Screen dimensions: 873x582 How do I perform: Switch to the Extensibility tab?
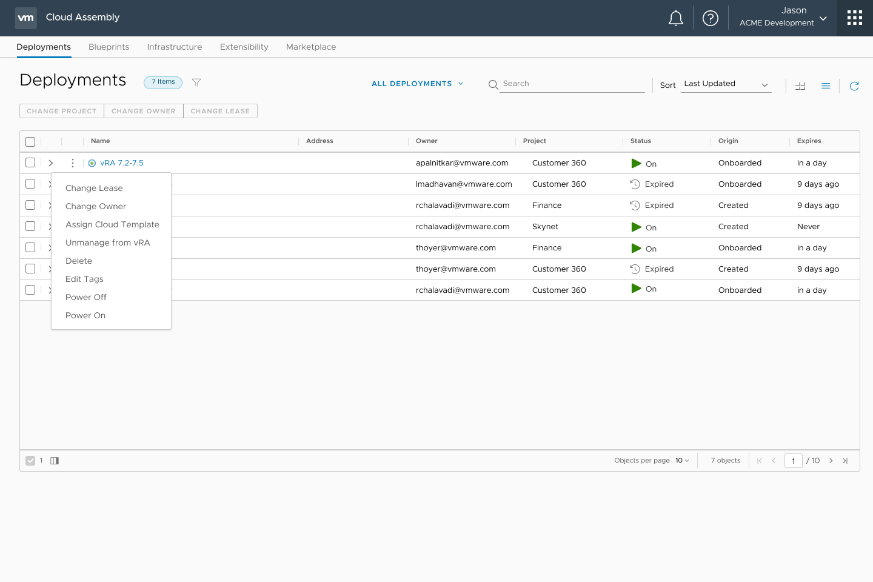click(244, 47)
